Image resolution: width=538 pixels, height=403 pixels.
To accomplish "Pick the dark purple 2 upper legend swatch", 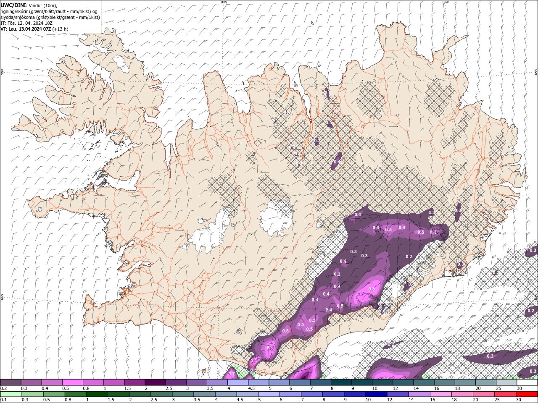I will pos(155,382).
